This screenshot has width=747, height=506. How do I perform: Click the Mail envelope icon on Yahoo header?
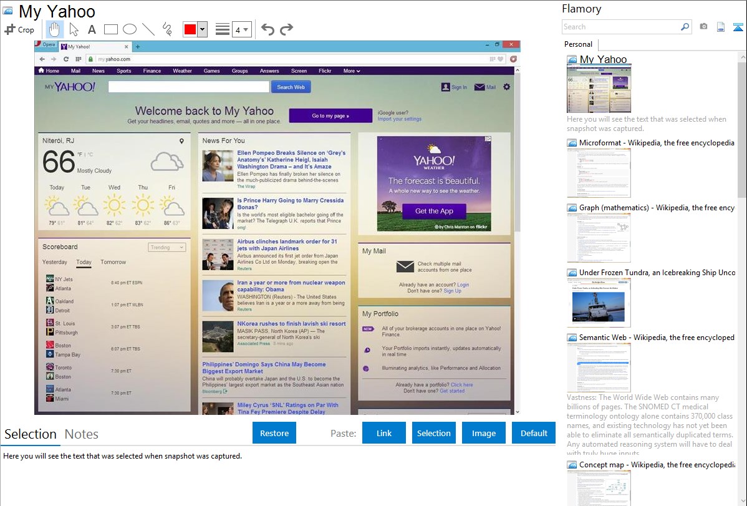(480, 87)
